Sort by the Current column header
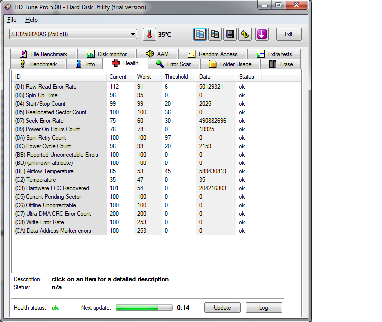 120,77
